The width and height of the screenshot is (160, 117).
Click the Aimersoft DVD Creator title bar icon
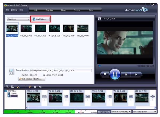[6, 5]
